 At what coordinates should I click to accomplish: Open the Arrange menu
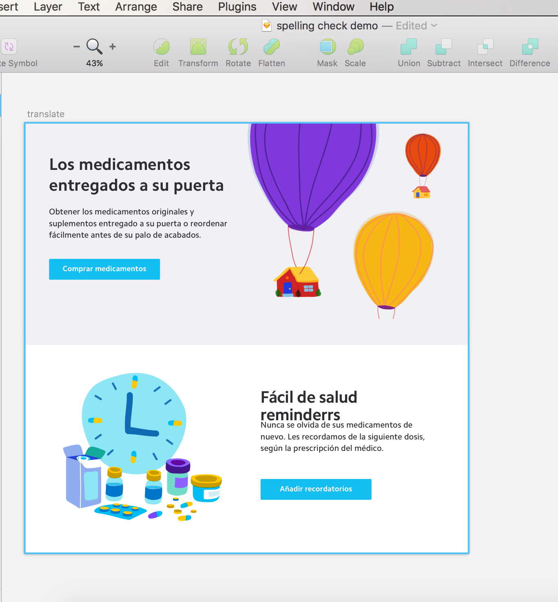coord(136,7)
